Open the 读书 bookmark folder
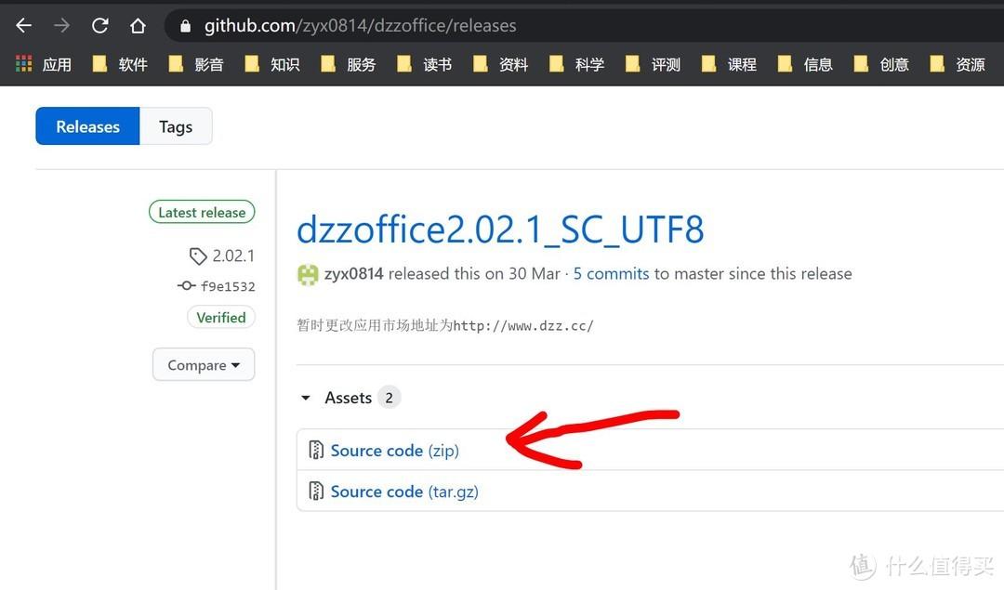 [425, 64]
